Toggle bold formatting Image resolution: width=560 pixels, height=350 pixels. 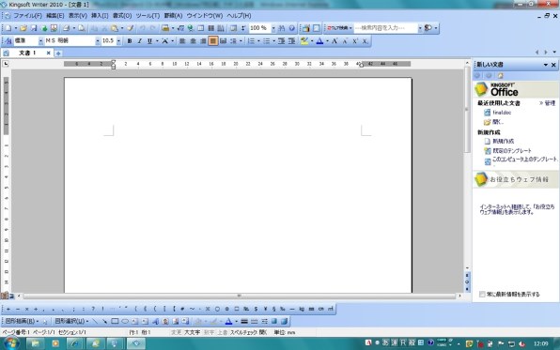coord(130,41)
